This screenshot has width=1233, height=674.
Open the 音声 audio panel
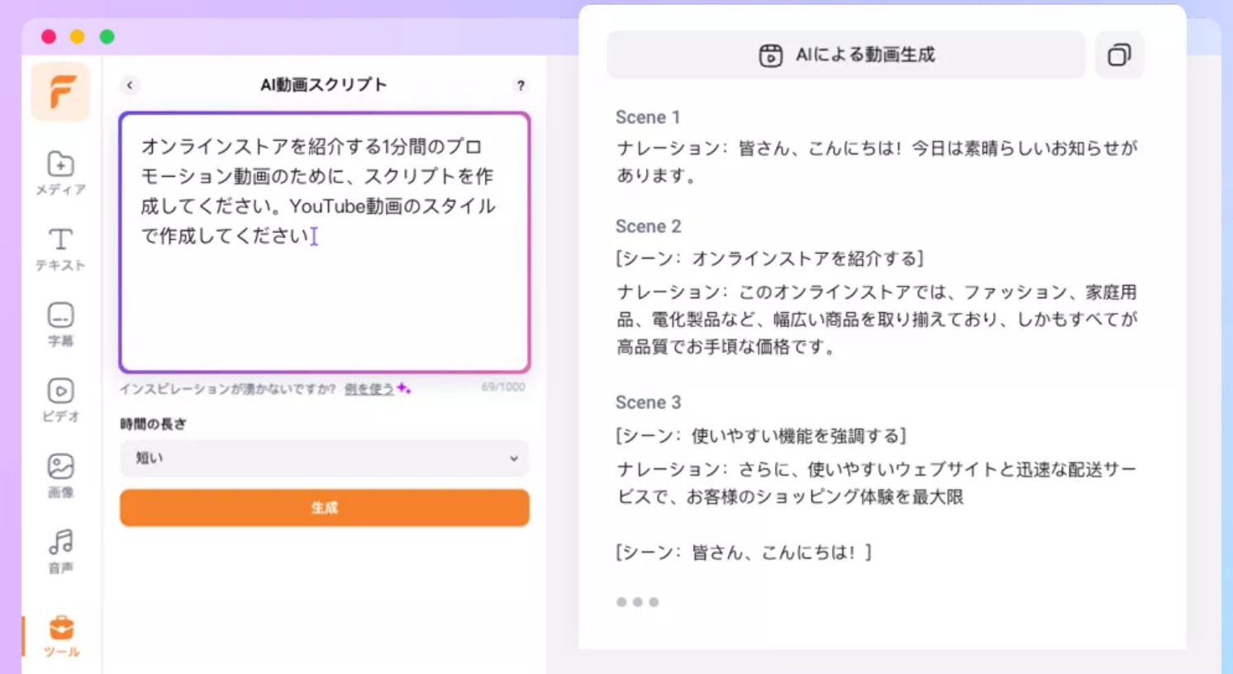[60, 551]
